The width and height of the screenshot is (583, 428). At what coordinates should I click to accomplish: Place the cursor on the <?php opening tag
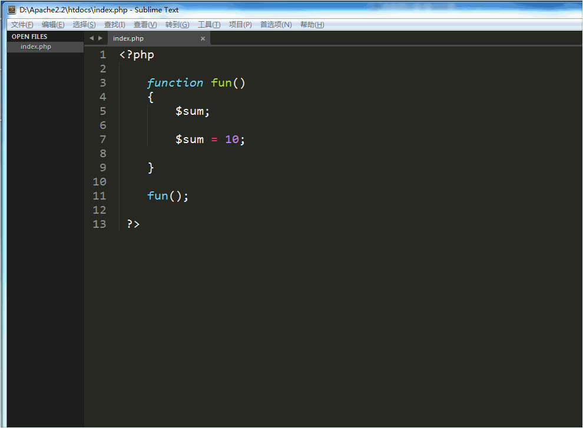(x=137, y=55)
